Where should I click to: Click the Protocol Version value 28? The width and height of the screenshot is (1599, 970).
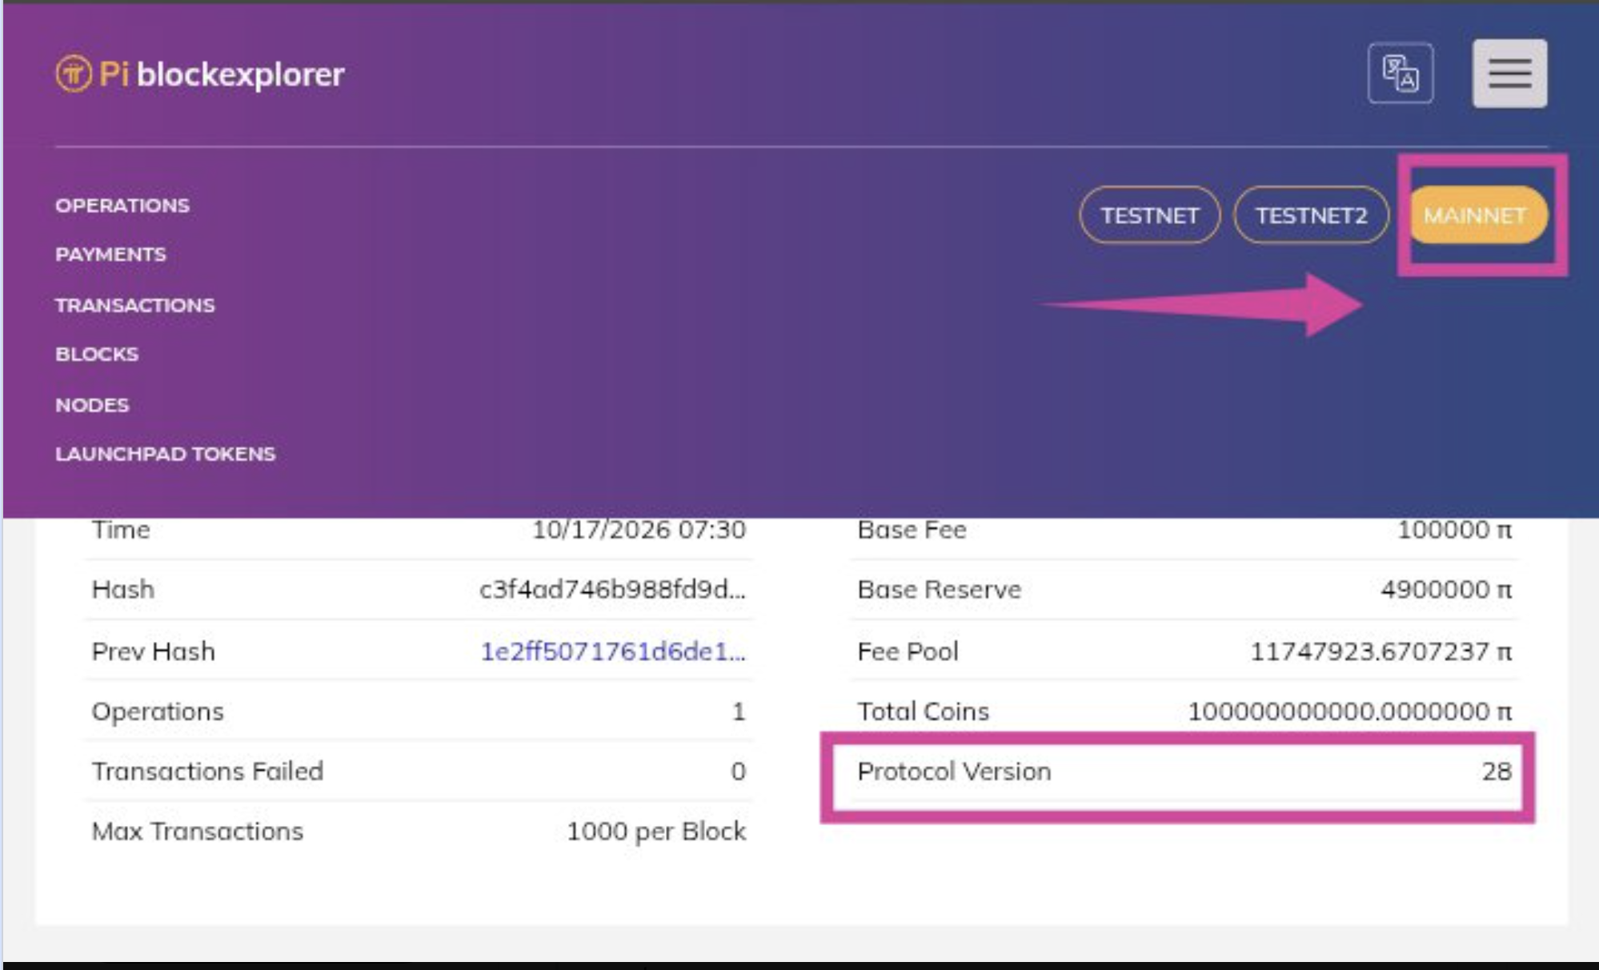(1496, 772)
